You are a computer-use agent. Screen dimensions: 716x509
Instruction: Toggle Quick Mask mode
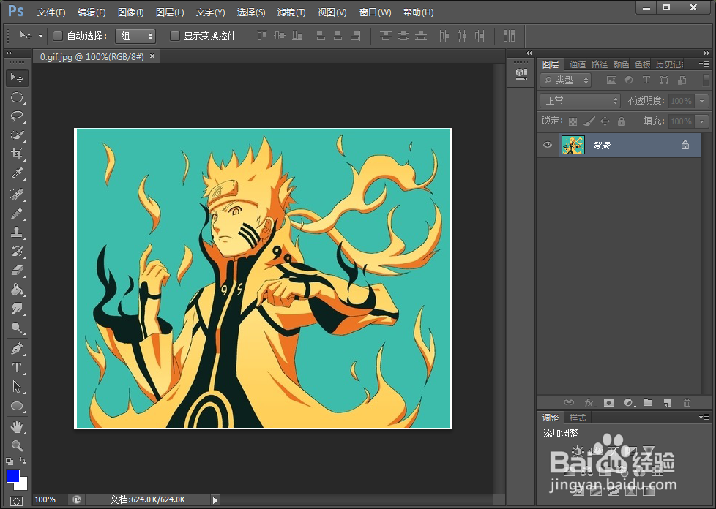16,501
